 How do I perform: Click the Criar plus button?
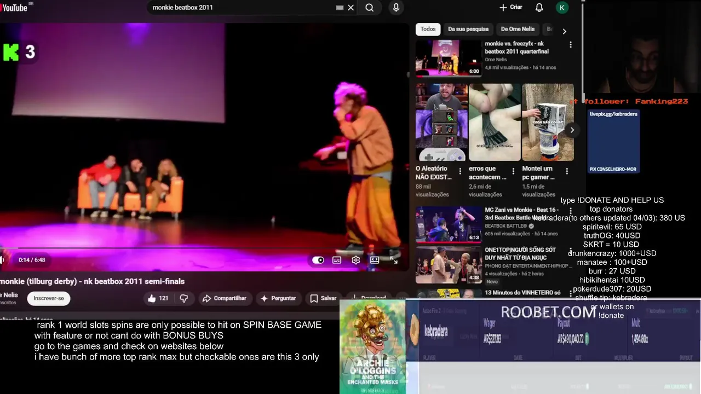click(x=510, y=8)
